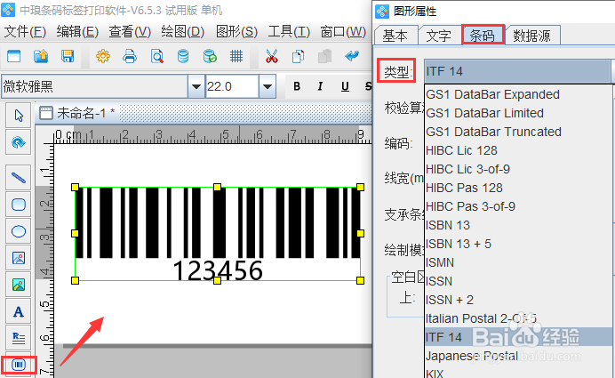Click the new document icon
The height and width of the screenshot is (378, 615).
tap(13, 56)
